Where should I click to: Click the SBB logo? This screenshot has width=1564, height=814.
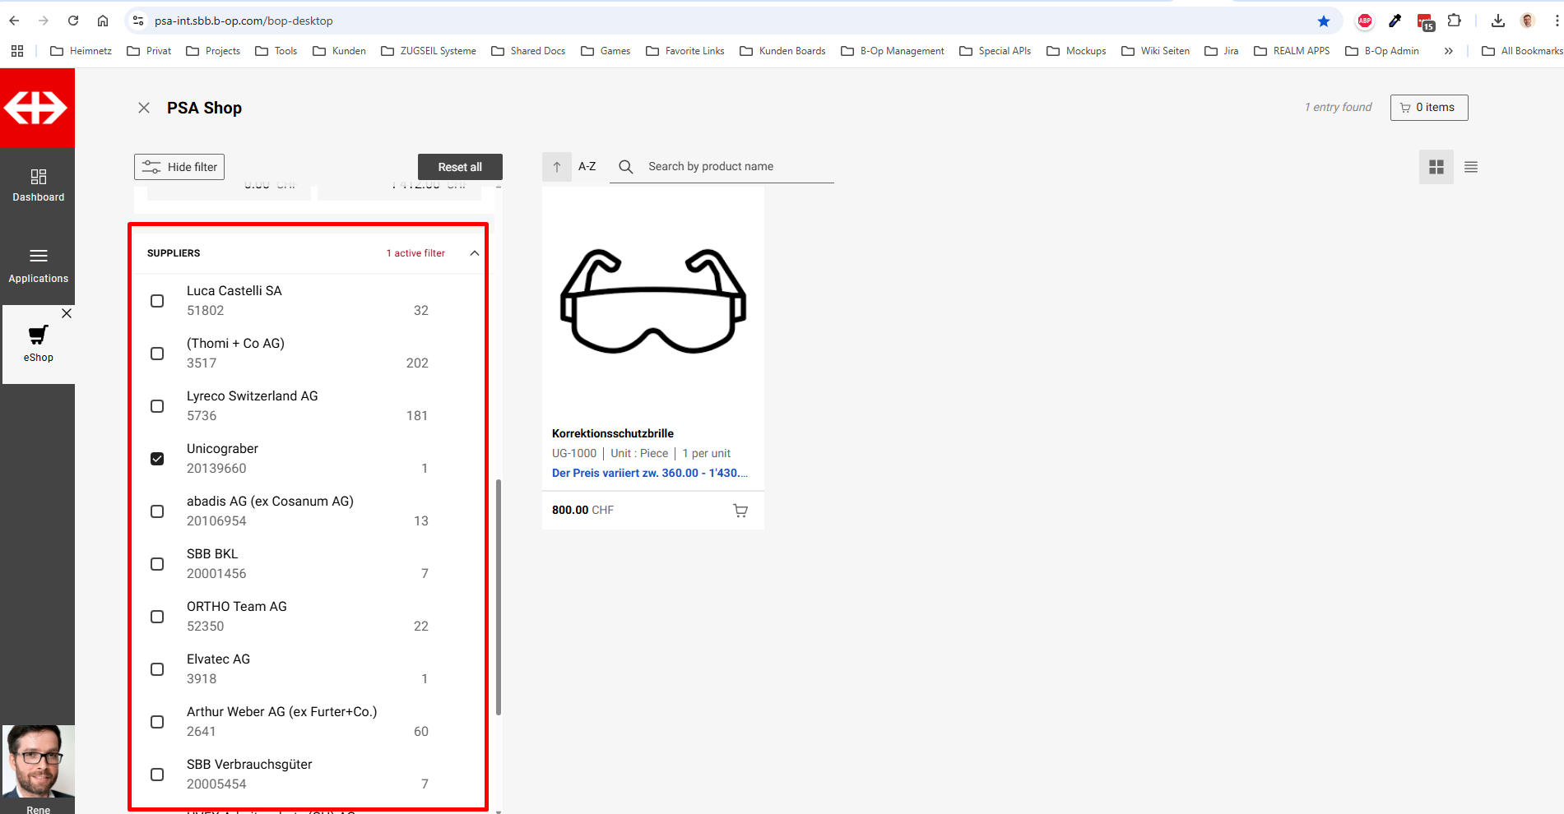(x=37, y=108)
